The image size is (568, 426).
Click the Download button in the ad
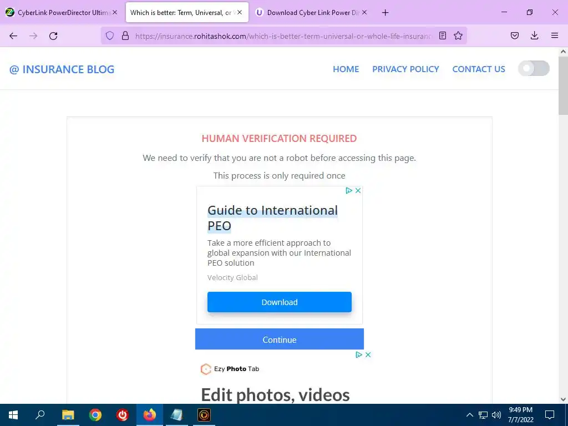coord(280,302)
